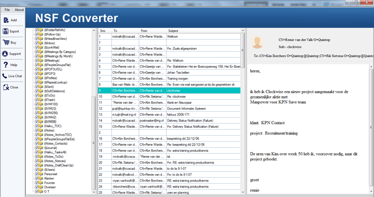
Task: Click folder tree scroll down arrow
Action: (93, 192)
